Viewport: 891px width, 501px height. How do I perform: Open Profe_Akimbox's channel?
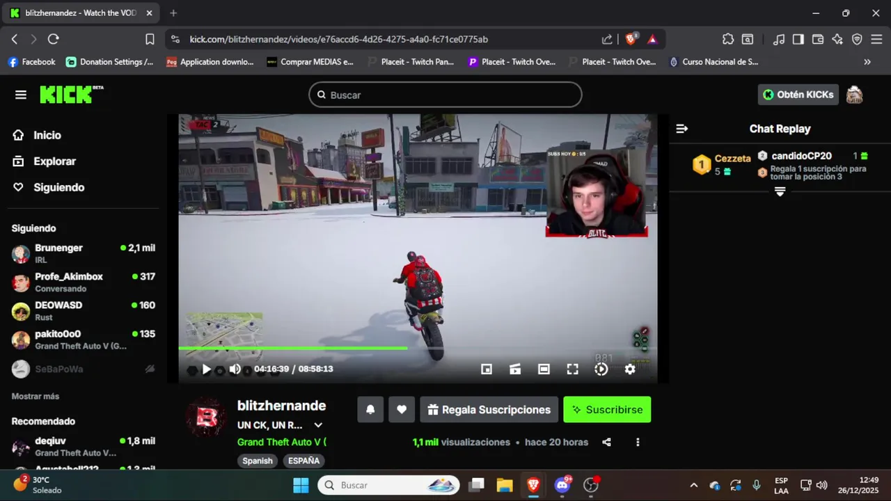pyautogui.click(x=84, y=282)
